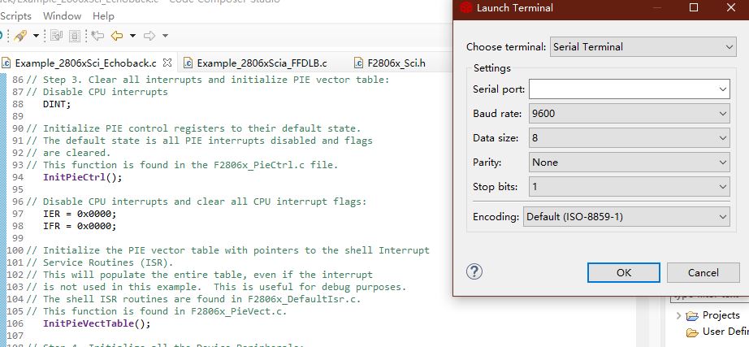Click the Search flashlight toolbar icon
The height and width of the screenshot is (347, 749).
(x=20, y=36)
